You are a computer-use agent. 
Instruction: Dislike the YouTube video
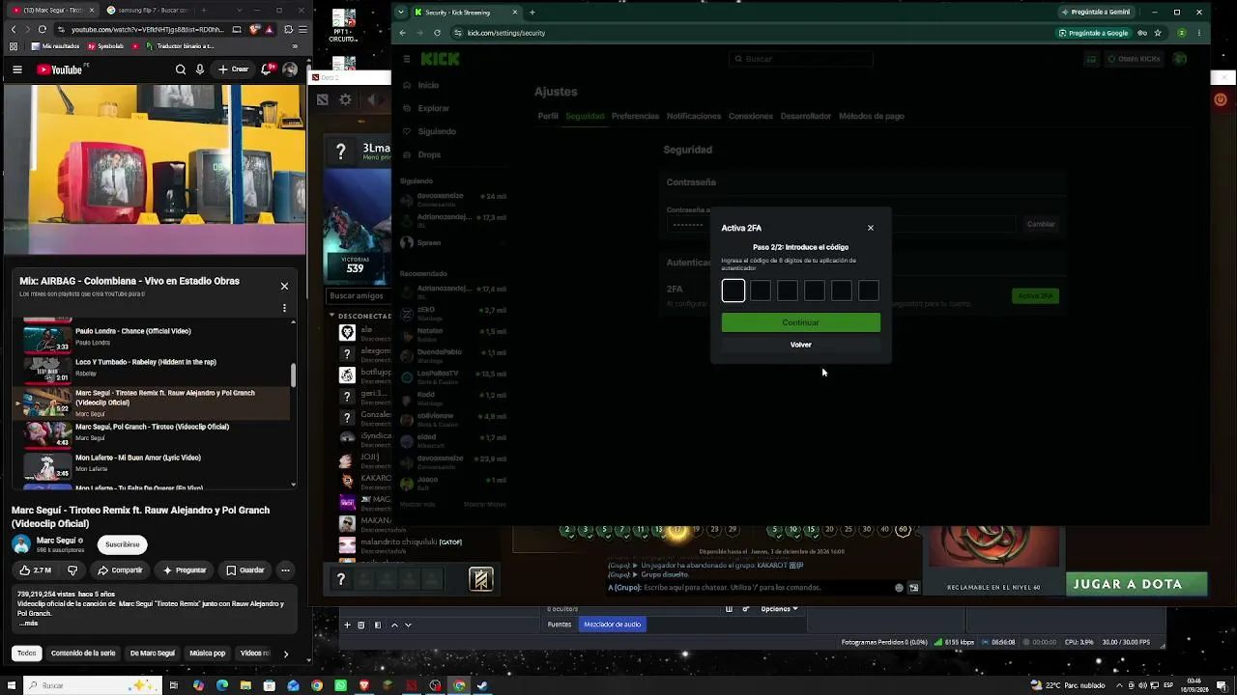(72, 570)
